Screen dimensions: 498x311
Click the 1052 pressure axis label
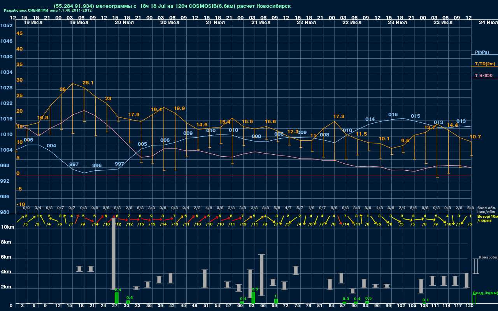(x=6, y=26)
